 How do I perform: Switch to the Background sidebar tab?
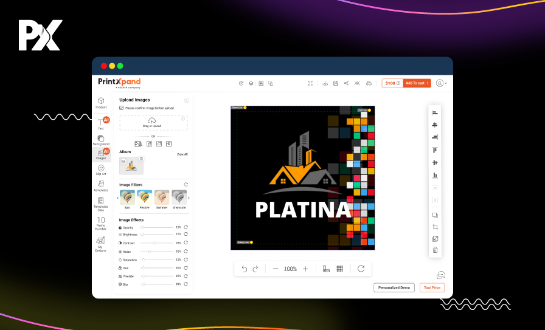coord(101,140)
